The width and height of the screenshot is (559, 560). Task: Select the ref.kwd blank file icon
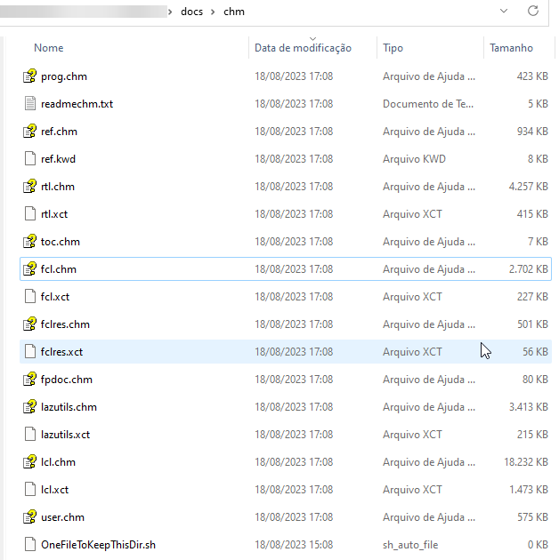pyautogui.click(x=30, y=159)
